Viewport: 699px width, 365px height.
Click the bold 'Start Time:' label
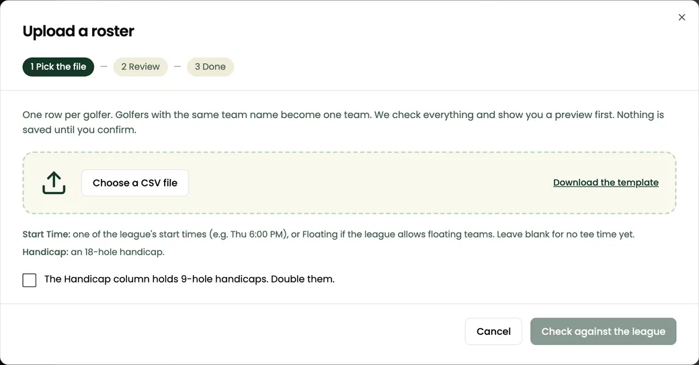[x=46, y=234]
